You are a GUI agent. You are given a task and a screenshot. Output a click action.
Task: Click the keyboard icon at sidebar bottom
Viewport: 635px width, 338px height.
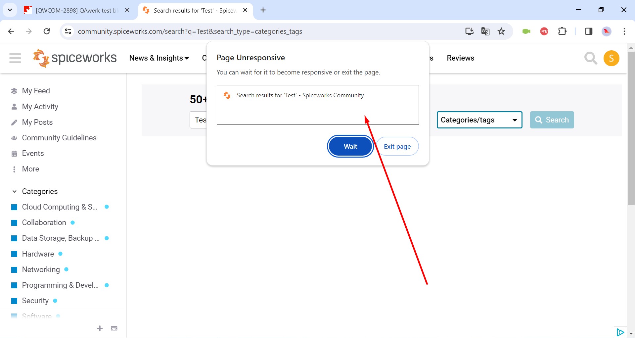pos(114,328)
